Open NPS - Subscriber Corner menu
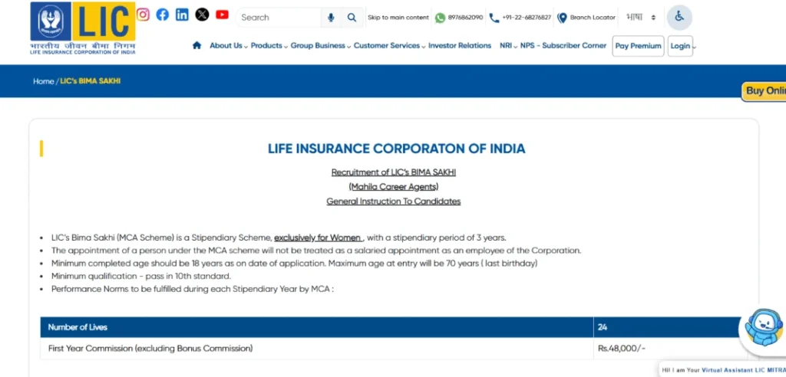Viewport: 786px width, 377px height. 563,46
